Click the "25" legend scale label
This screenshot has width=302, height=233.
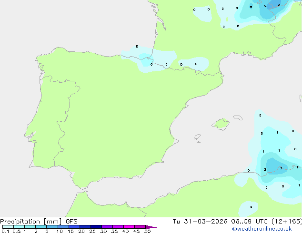pyautogui.click(x=92, y=231)
